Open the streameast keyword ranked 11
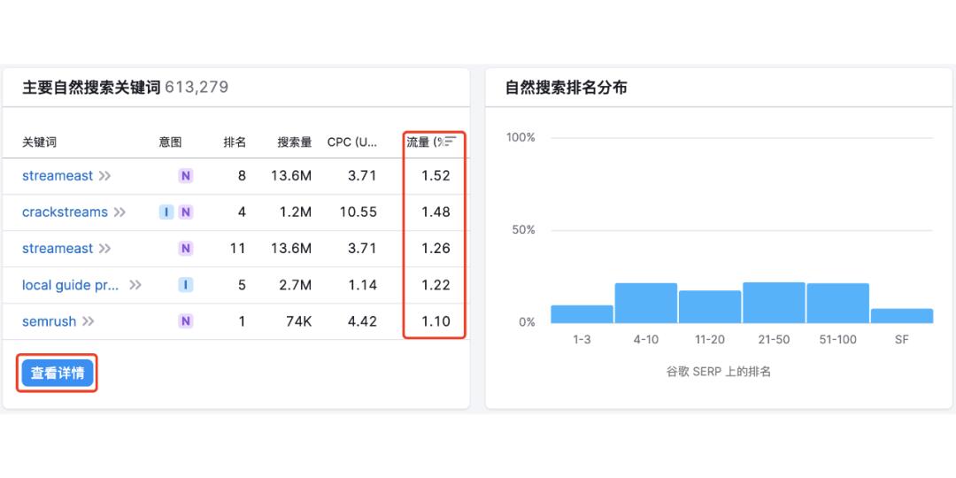This screenshot has width=956, height=478. [58, 249]
